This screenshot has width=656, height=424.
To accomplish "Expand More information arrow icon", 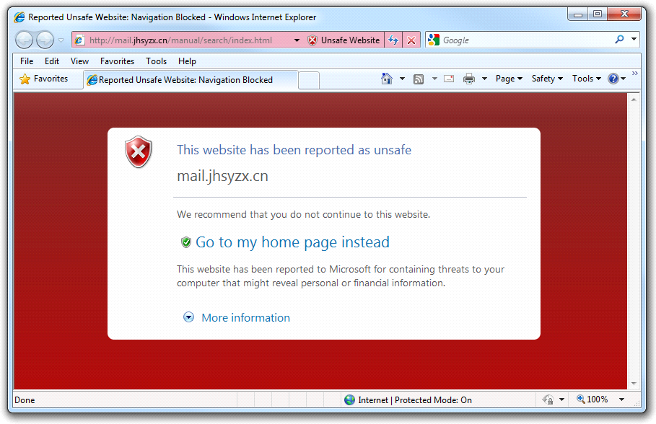I will 188,317.
